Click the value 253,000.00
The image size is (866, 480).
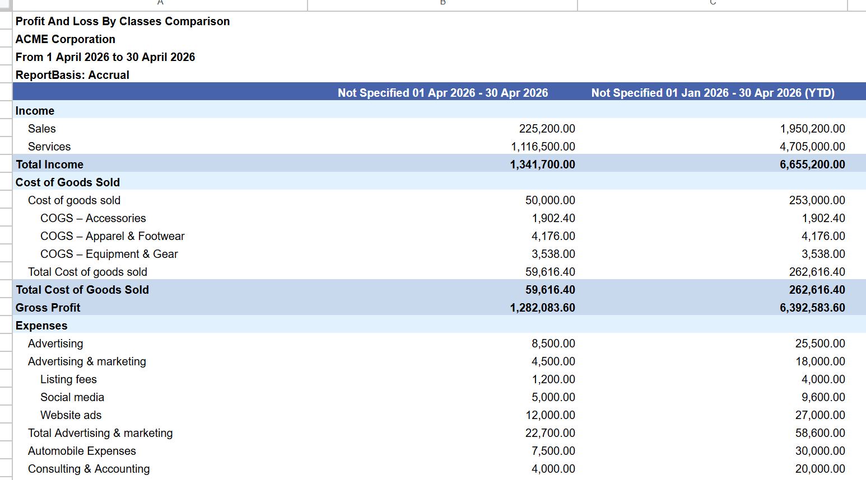pyautogui.click(x=817, y=200)
